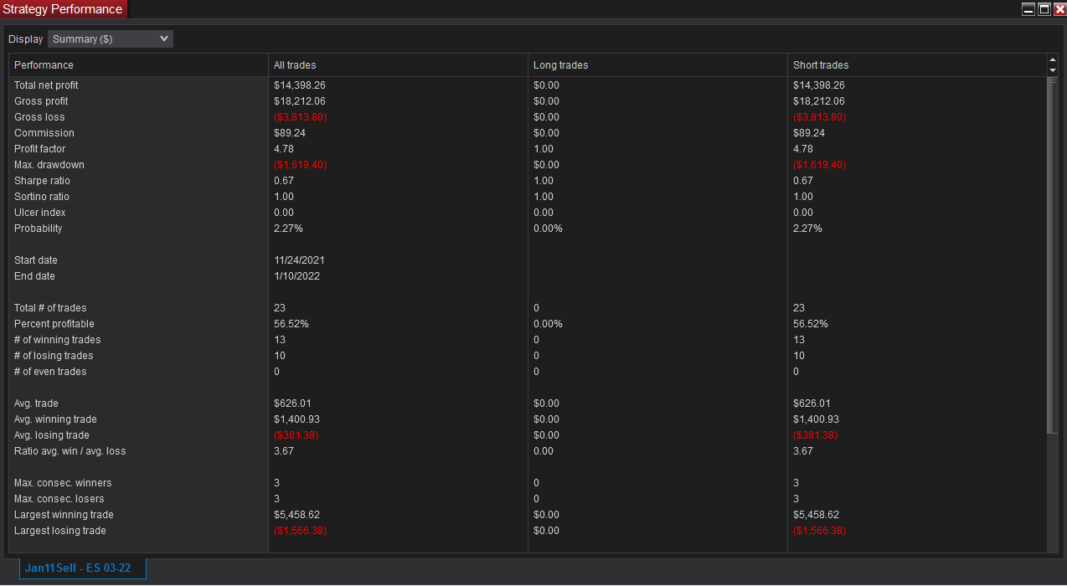The image size is (1067, 586).
Task: Minimize the Strategy Performance window
Action: pyautogui.click(x=1028, y=9)
